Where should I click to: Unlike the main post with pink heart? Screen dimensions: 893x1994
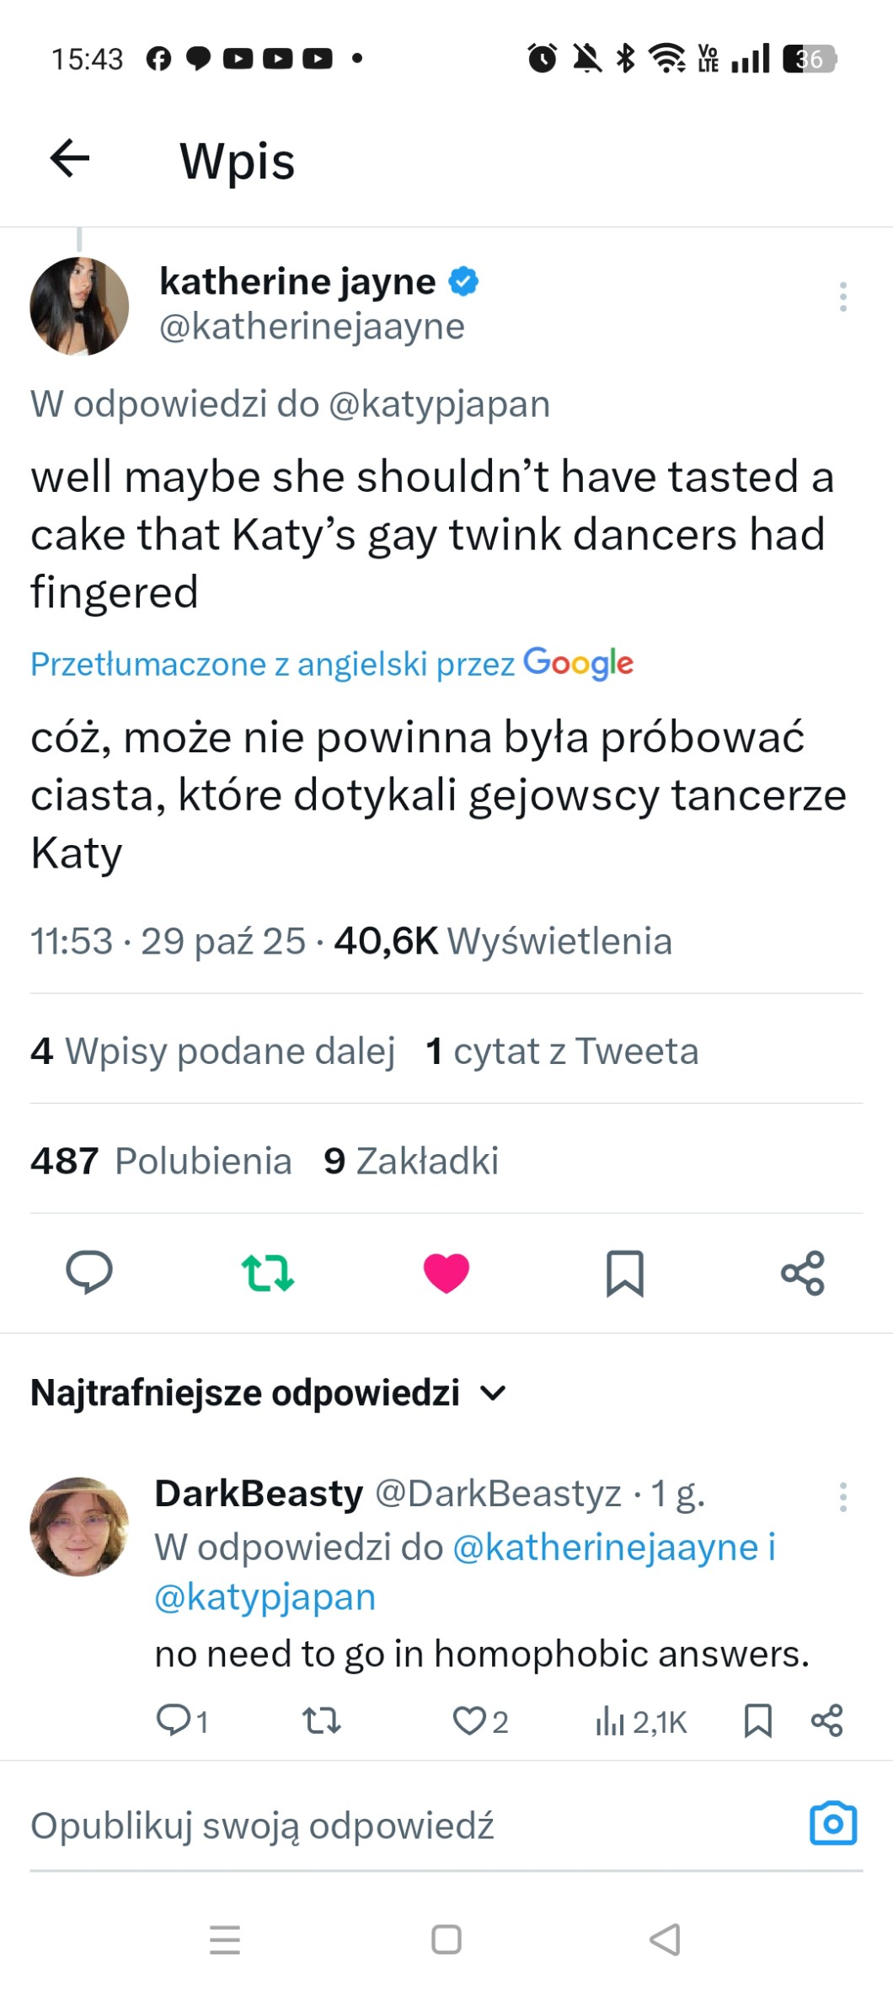[x=446, y=1272]
